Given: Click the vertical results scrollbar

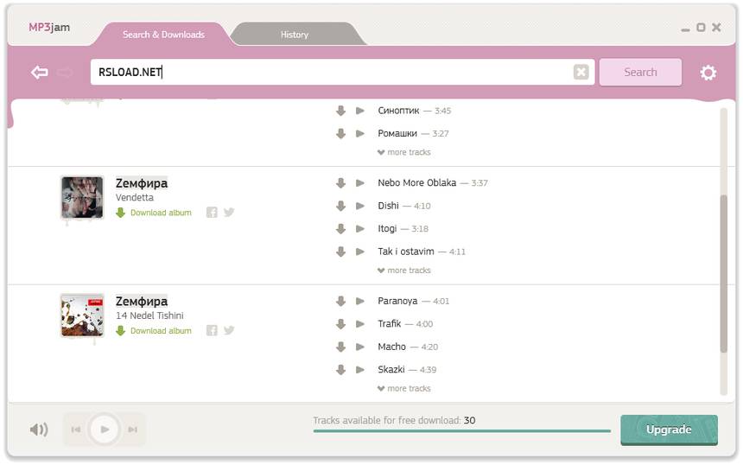Looking at the screenshot, I should (724, 273).
